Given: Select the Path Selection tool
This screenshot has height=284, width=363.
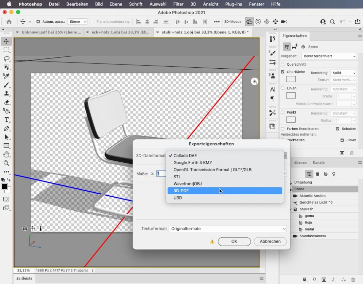Looking at the screenshot, I should tap(6, 137).
